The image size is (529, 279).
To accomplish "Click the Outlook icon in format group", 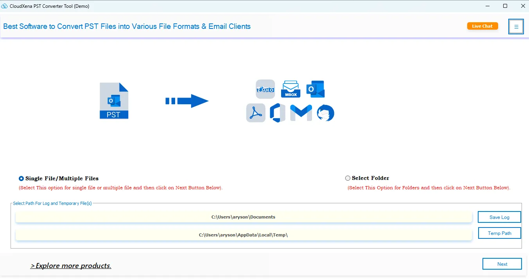I will click(x=316, y=89).
